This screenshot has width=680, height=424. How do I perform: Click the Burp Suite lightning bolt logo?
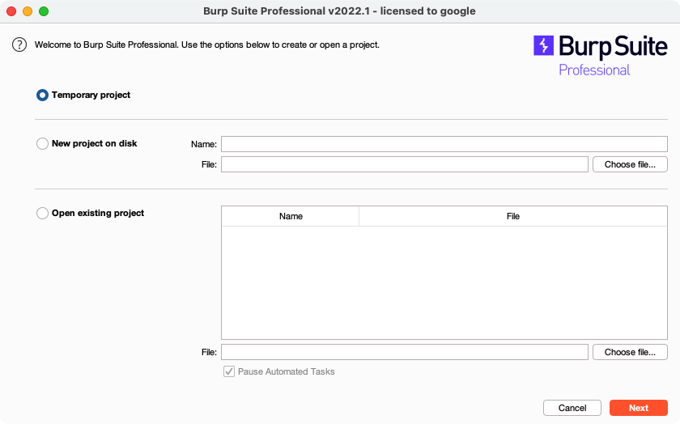click(543, 45)
